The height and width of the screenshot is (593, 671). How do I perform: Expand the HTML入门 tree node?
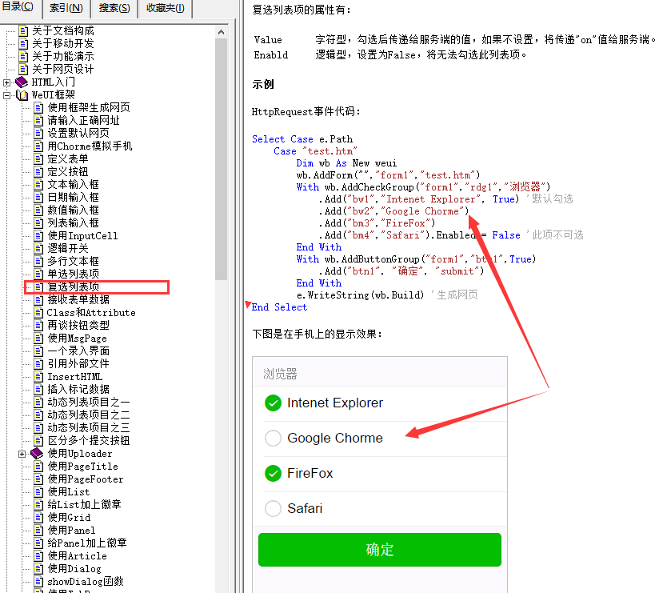7,82
